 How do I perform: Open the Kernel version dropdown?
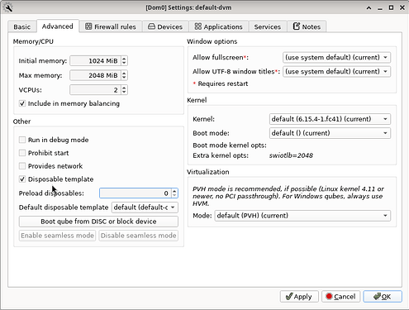point(330,119)
